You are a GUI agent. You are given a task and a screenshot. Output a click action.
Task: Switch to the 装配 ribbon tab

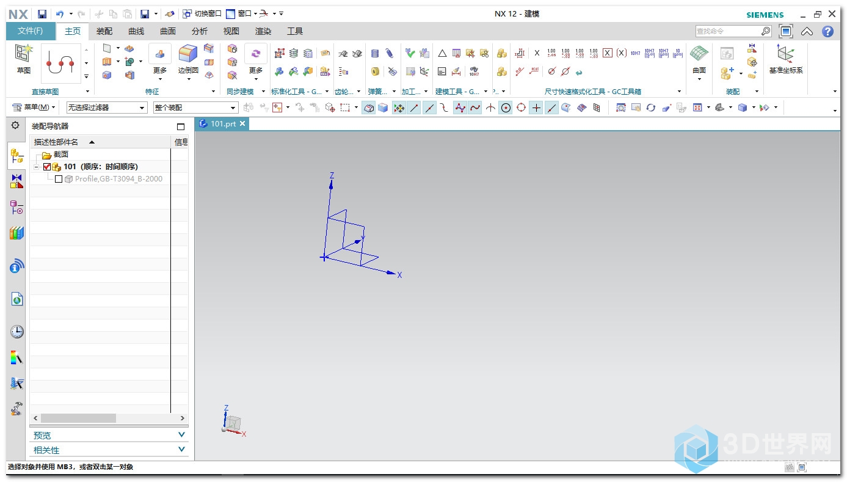coord(104,31)
